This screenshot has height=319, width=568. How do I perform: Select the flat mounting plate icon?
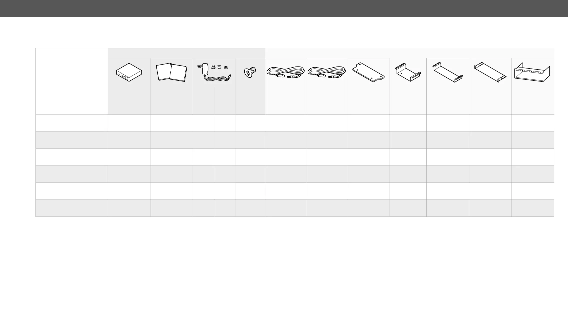pyautogui.click(x=368, y=72)
